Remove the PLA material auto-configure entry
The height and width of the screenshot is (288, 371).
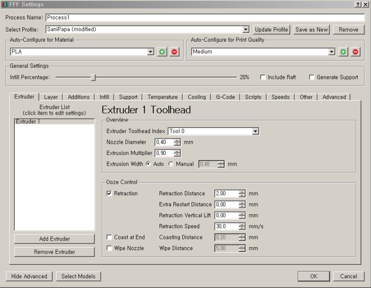coord(174,52)
